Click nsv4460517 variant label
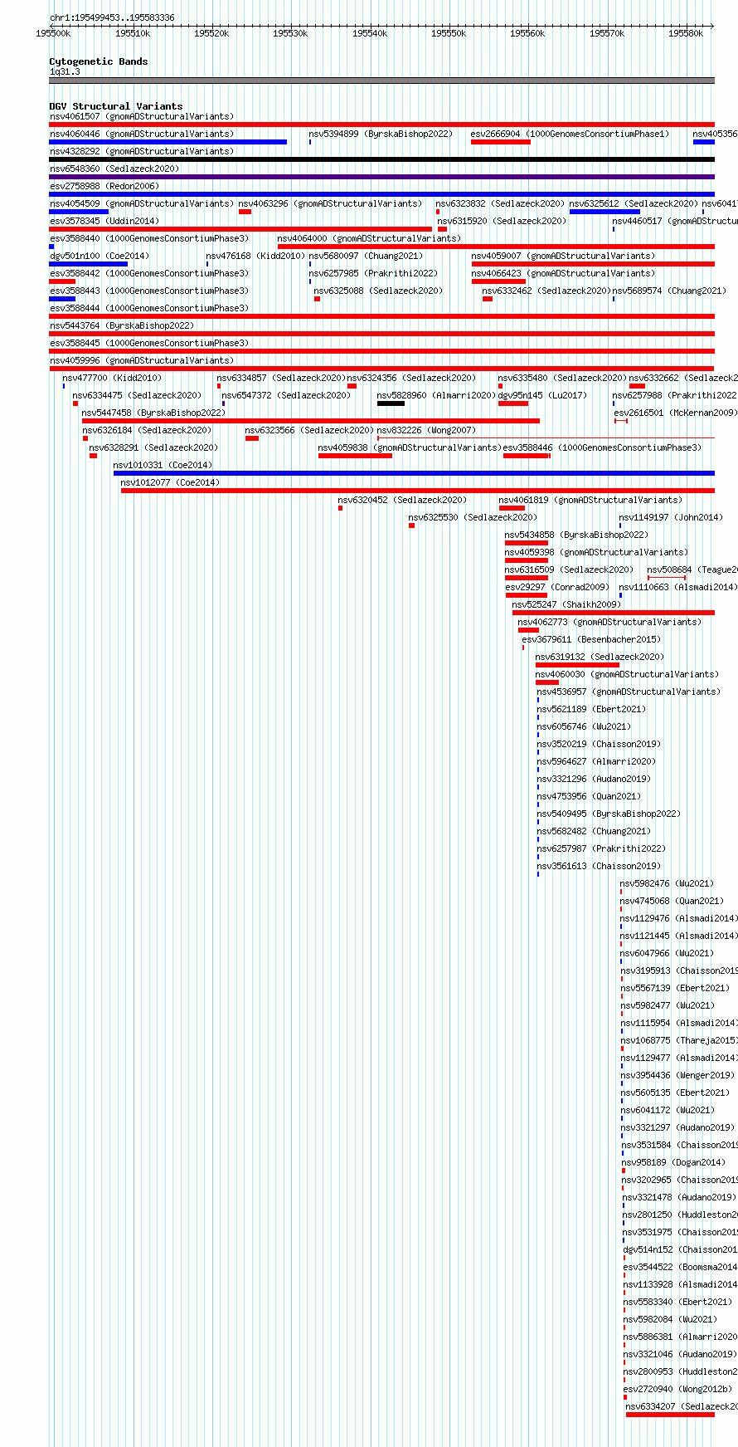Screen dimensions: 738x1447 click(675, 221)
